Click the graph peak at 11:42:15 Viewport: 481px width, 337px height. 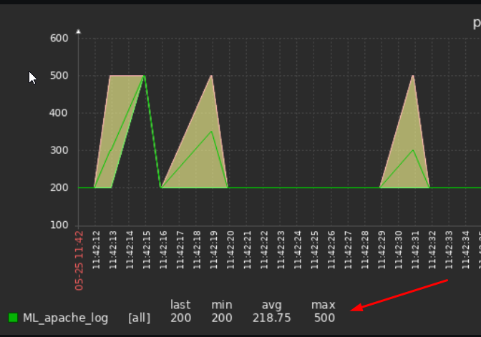coord(144,76)
